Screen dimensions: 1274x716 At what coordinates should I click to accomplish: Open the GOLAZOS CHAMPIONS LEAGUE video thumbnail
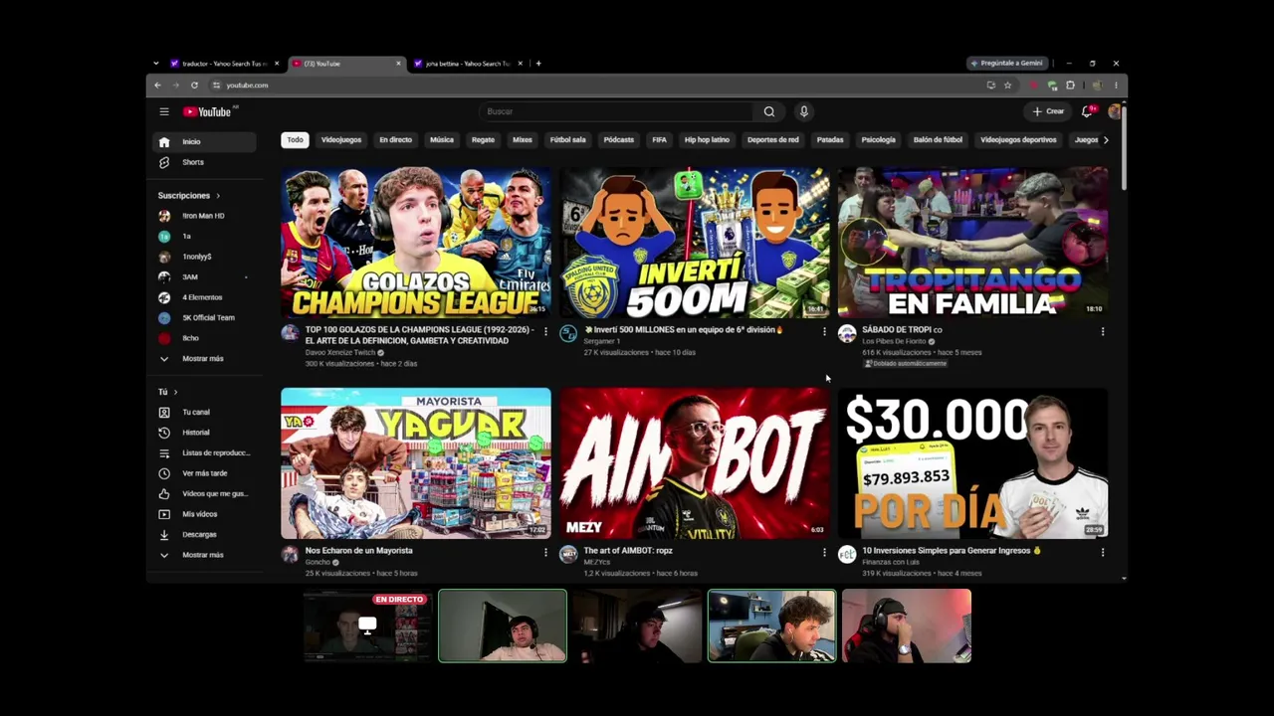point(416,243)
